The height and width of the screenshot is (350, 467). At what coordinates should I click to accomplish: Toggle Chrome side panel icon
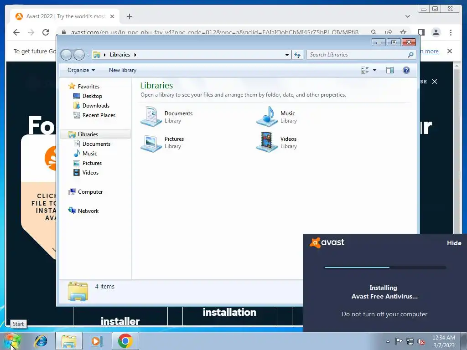pos(421,32)
